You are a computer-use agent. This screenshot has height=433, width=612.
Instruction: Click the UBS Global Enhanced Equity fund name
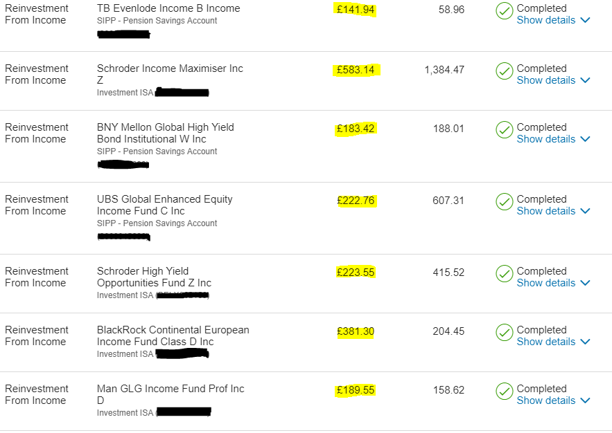165,205
